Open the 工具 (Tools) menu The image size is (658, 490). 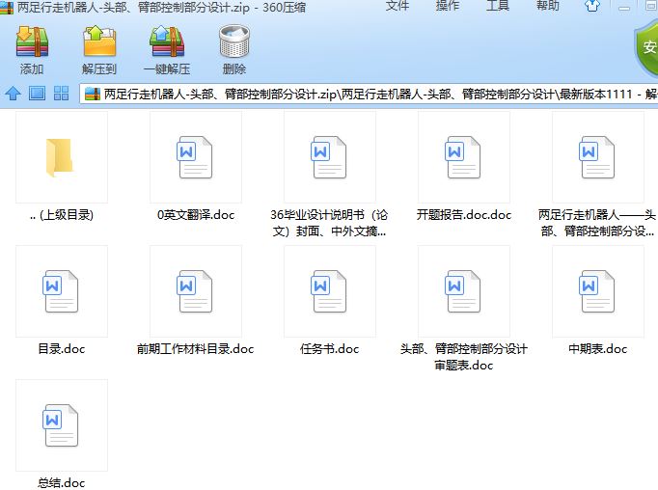498,6
